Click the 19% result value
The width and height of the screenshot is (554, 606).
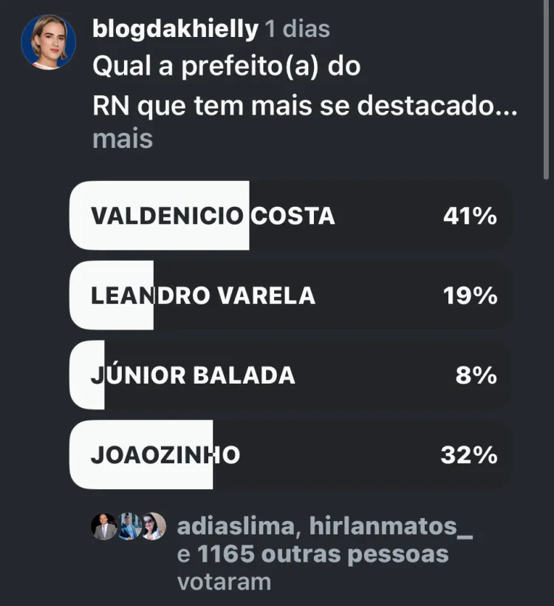coord(470,296)
